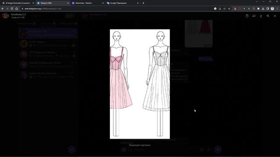This screenshot has height=157, width=280.
Task: Open the Chrome profile avatar menu
Action: tap(272, 9)
